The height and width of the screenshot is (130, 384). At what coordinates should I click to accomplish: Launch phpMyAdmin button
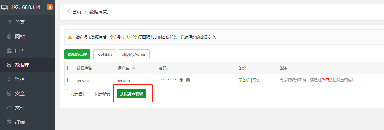point(134,54)
